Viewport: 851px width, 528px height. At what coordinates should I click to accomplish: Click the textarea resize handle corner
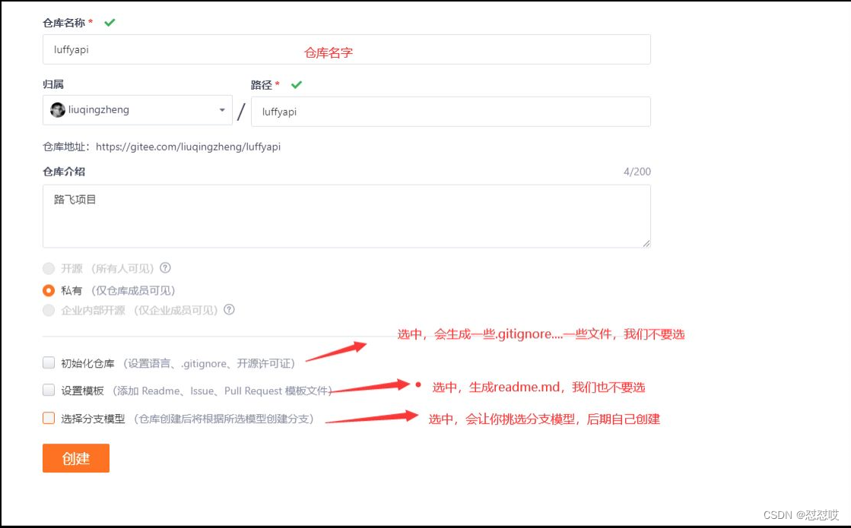tap(646, 243)
